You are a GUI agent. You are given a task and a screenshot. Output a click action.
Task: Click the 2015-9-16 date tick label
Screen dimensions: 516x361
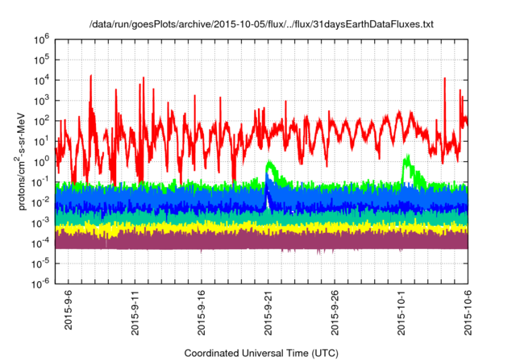202,313
